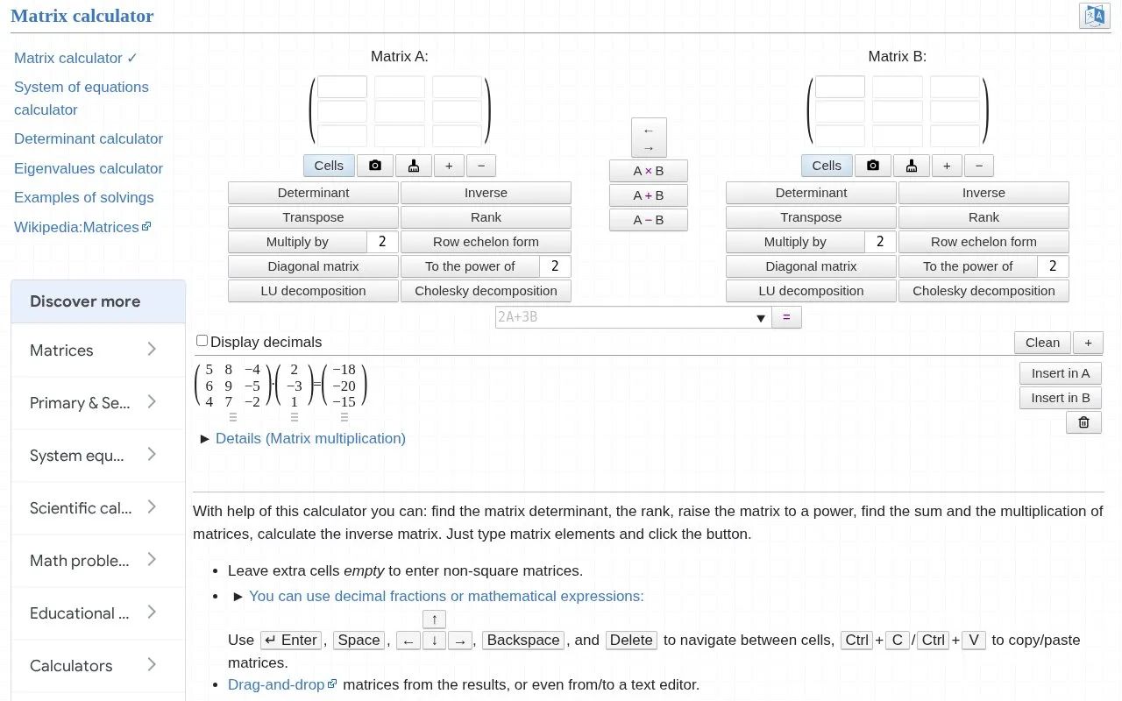Open Determinant calculator in sidebar
This screenshot has height=701, width=1122.
(x=89, y=138)
